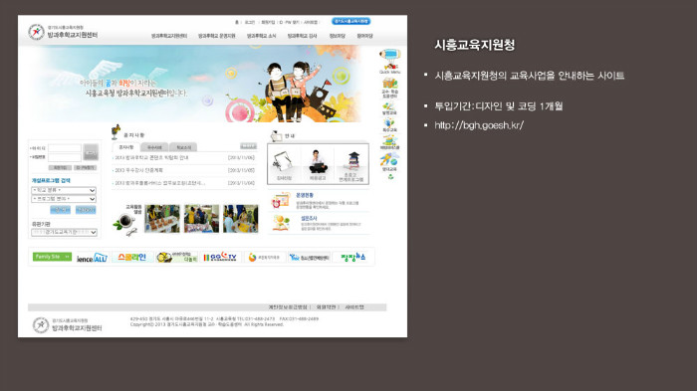Open the 방과후학교 소식 menu item
The image size is (697, 391).
[x=261, y=36]
